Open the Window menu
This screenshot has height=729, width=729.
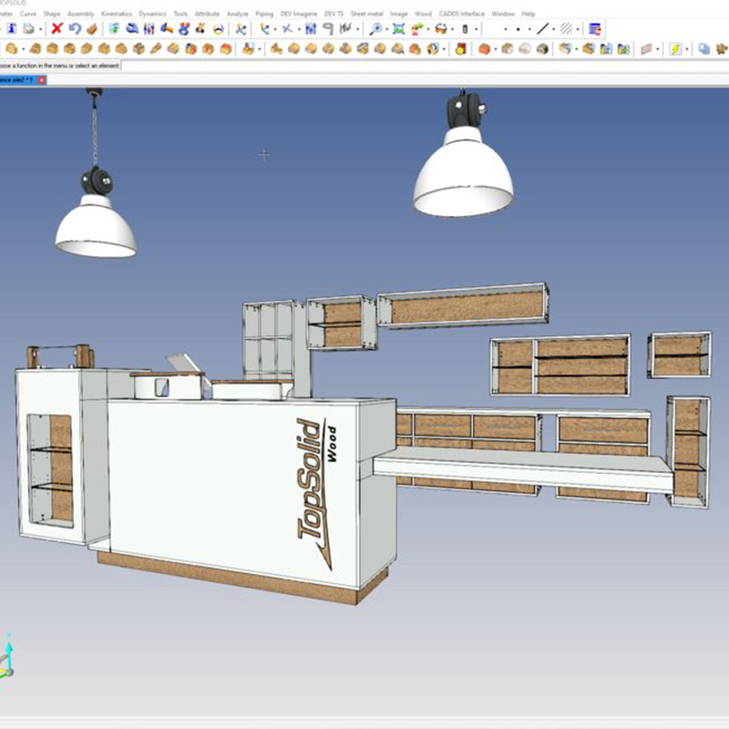[x=503, y=14]
